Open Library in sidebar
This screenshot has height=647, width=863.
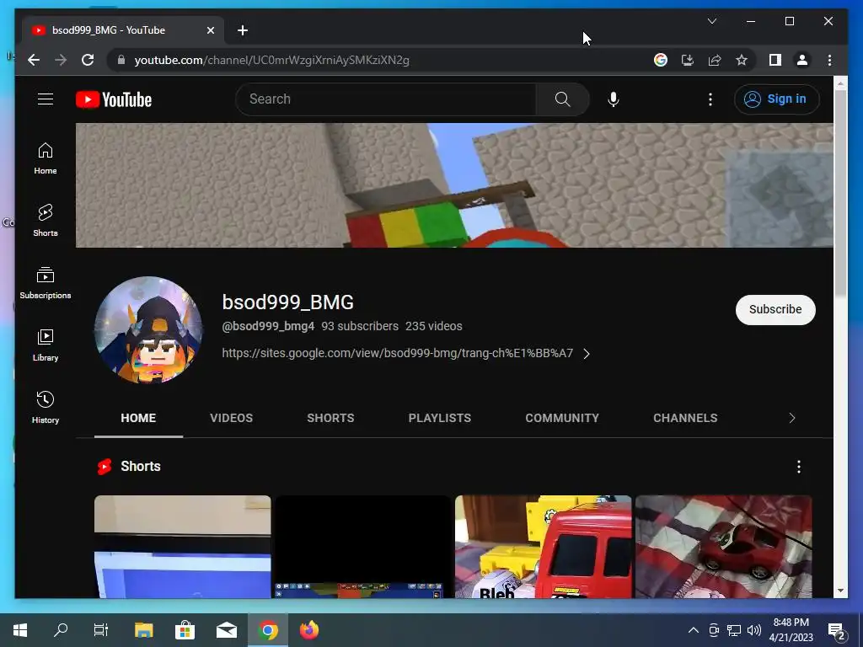coord(46,345)
